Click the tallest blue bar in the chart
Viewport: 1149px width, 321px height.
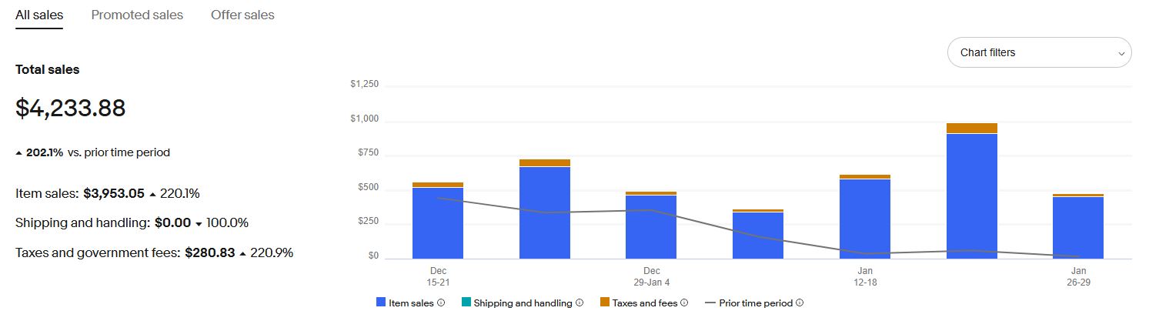[x=972, y=196]
